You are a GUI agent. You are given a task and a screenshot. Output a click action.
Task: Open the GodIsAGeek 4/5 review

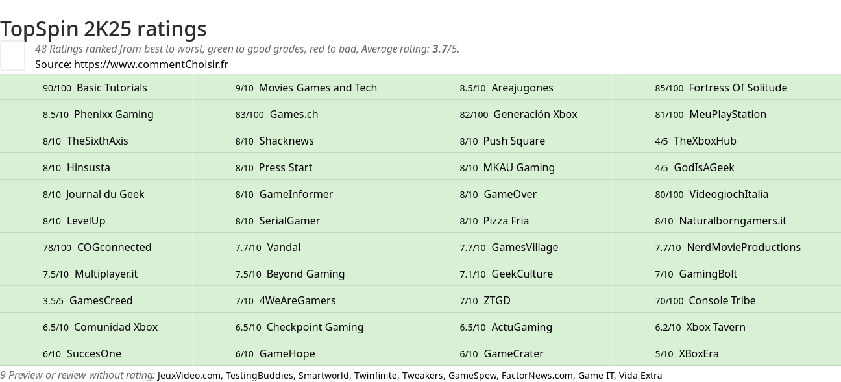tap(694, 167)
